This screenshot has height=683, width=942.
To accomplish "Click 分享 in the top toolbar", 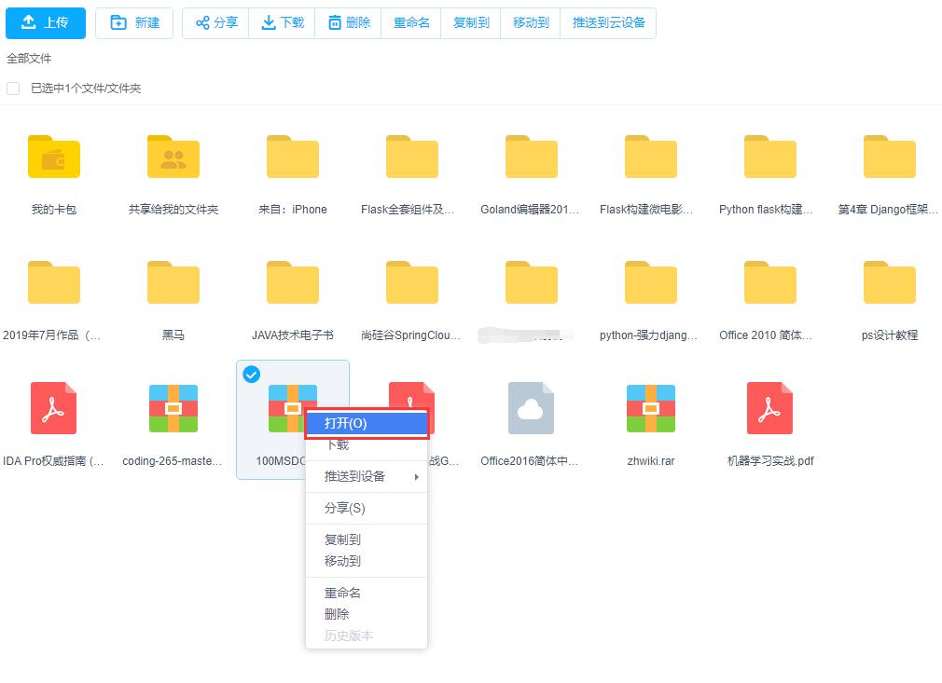I will pyautogui.click(x=216, y=22).
